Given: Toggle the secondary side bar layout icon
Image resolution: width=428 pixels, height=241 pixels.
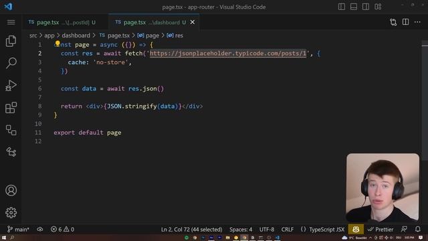Looking at the screenshot, I should (x=366, y=7).
